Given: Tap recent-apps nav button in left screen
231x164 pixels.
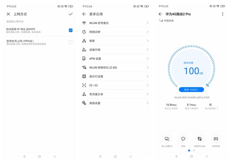Looking at the screenshot, I should (24, 157).
